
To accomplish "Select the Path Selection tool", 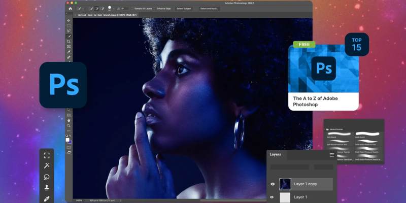I will point(69,110).
